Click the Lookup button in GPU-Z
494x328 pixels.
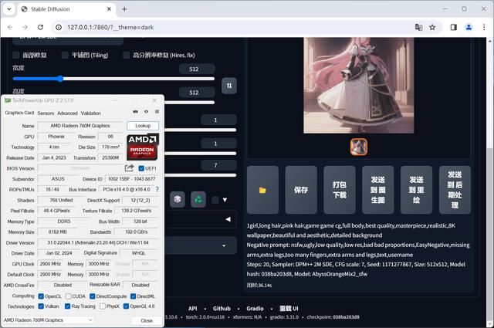click(x=143, y=126)
